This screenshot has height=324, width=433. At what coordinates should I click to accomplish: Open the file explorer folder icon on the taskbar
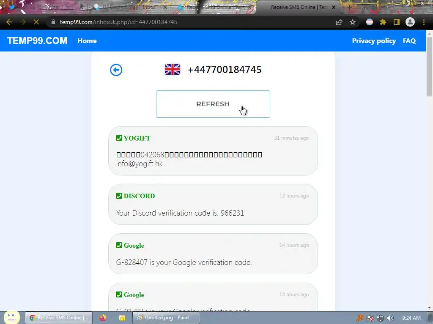click(122, 318)
